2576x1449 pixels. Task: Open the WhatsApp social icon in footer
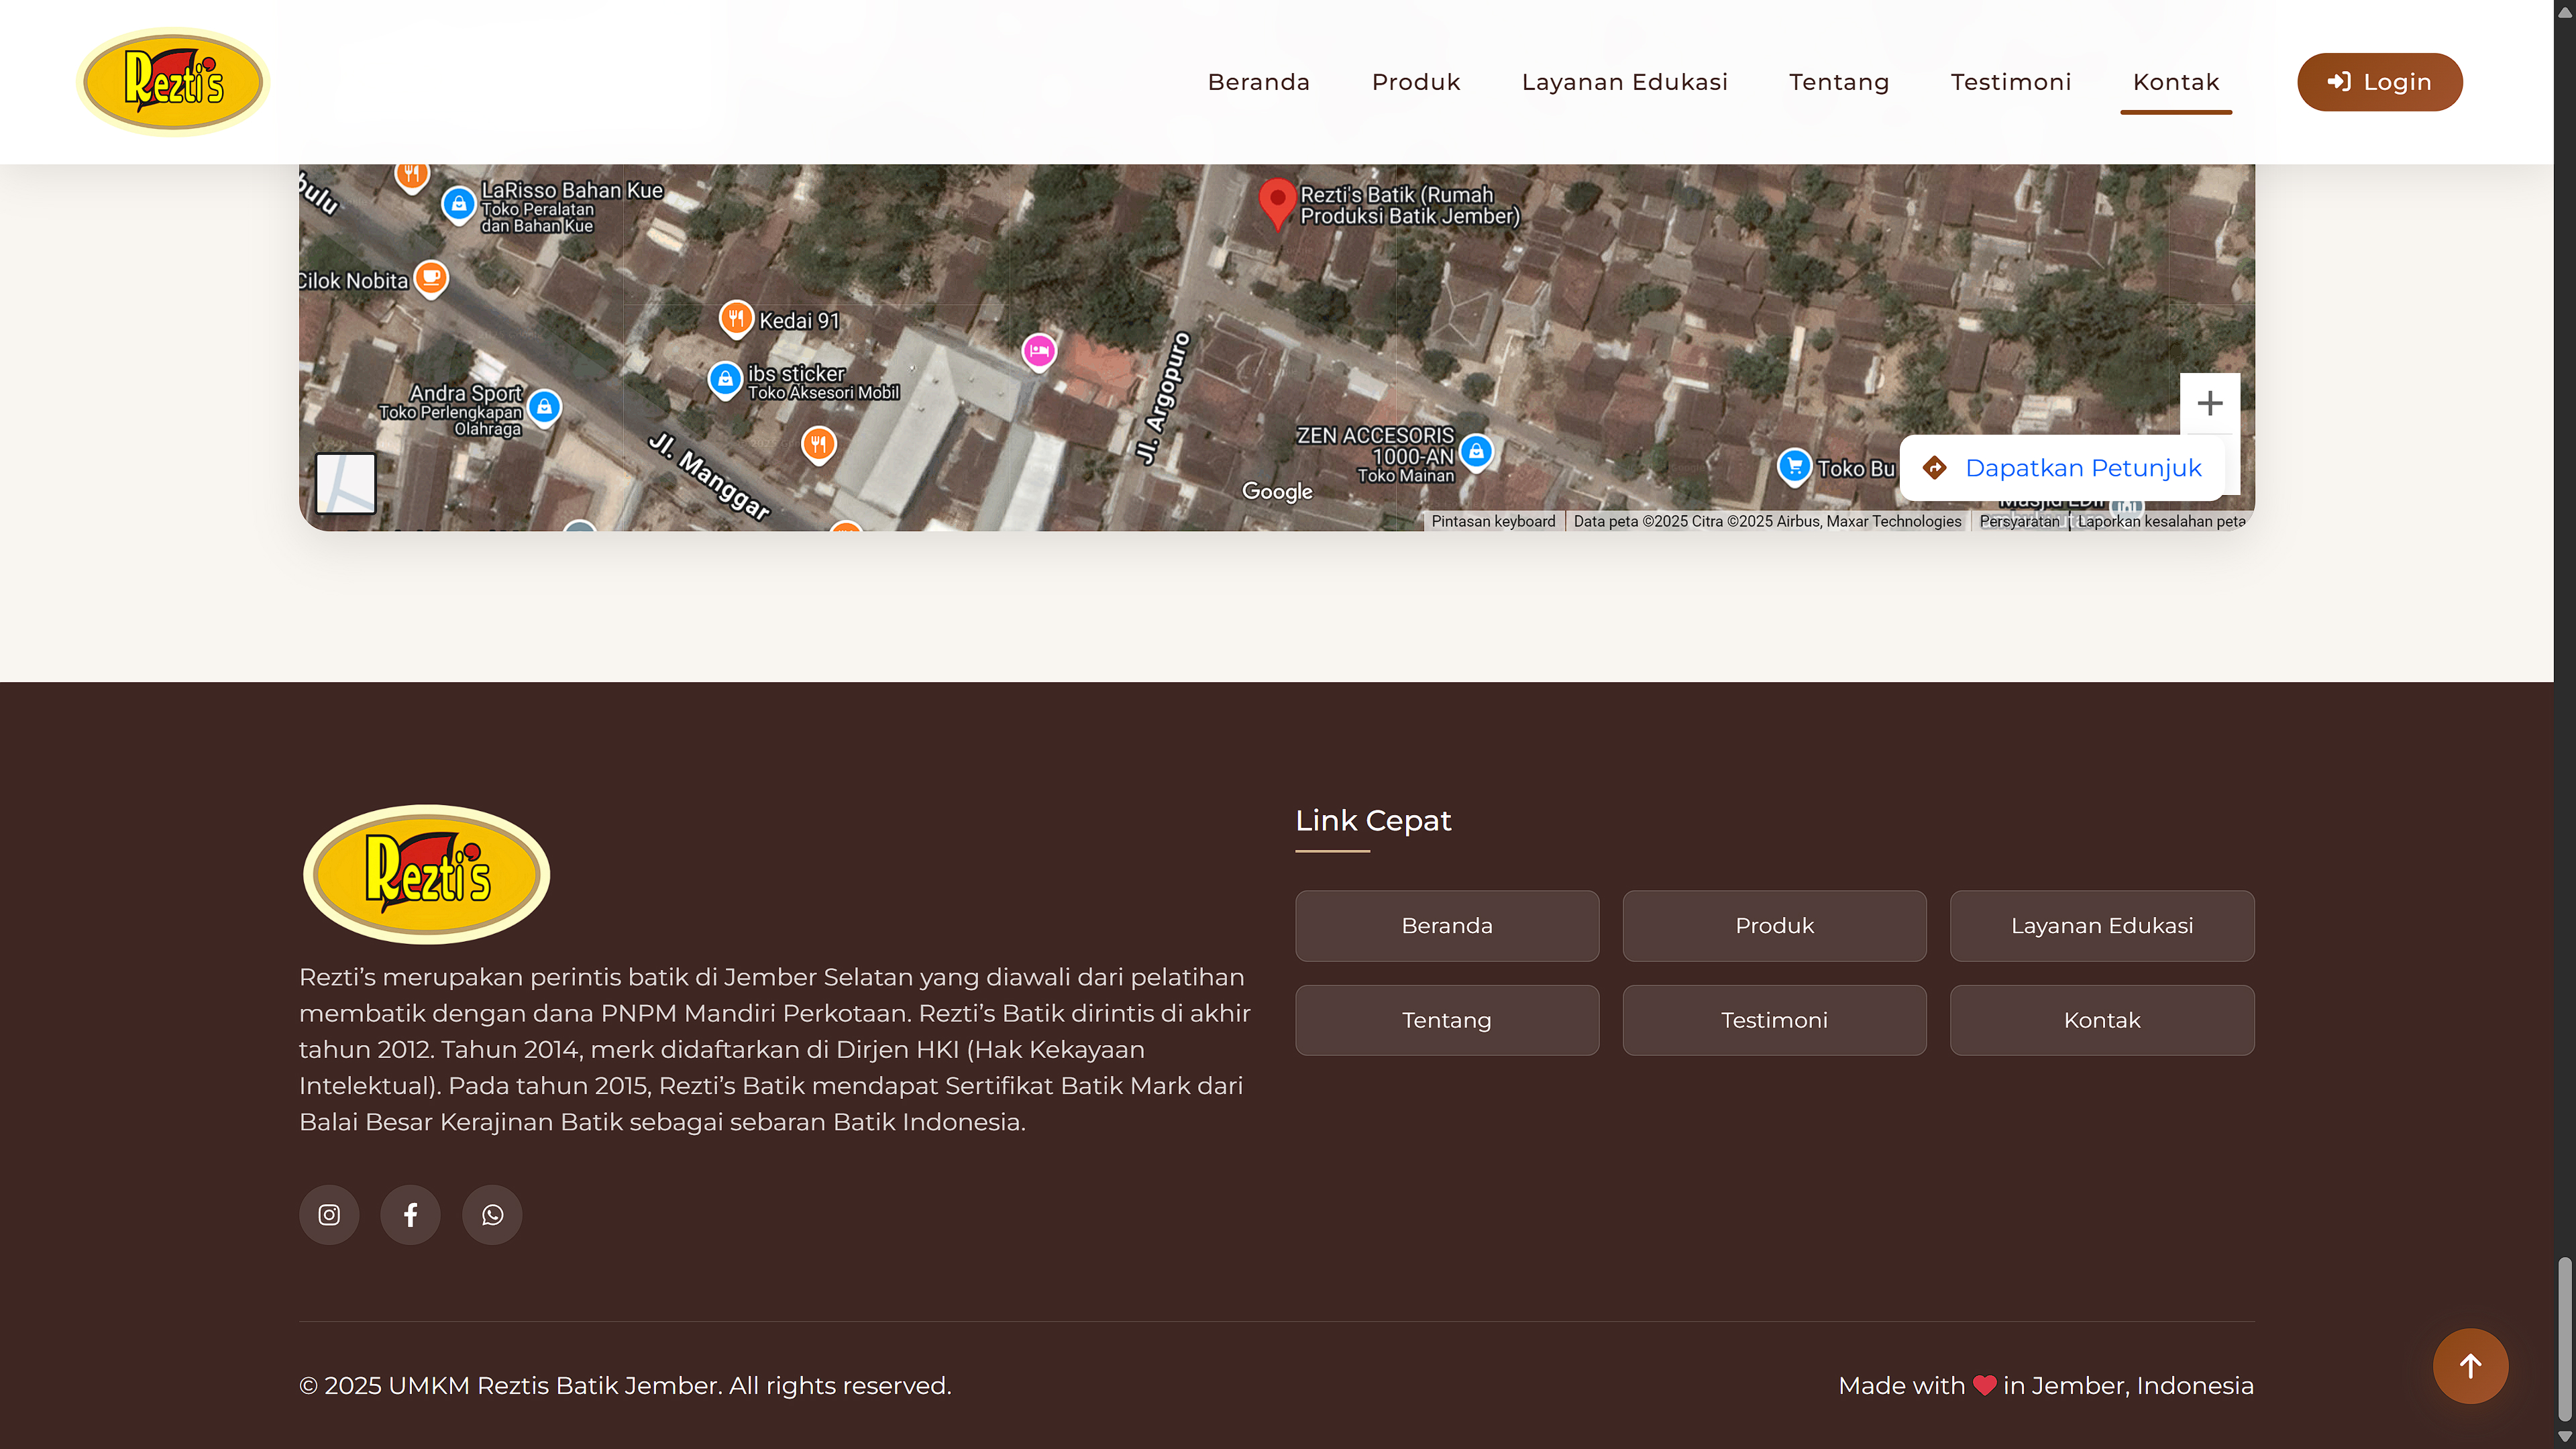[x=492, y=1214]
